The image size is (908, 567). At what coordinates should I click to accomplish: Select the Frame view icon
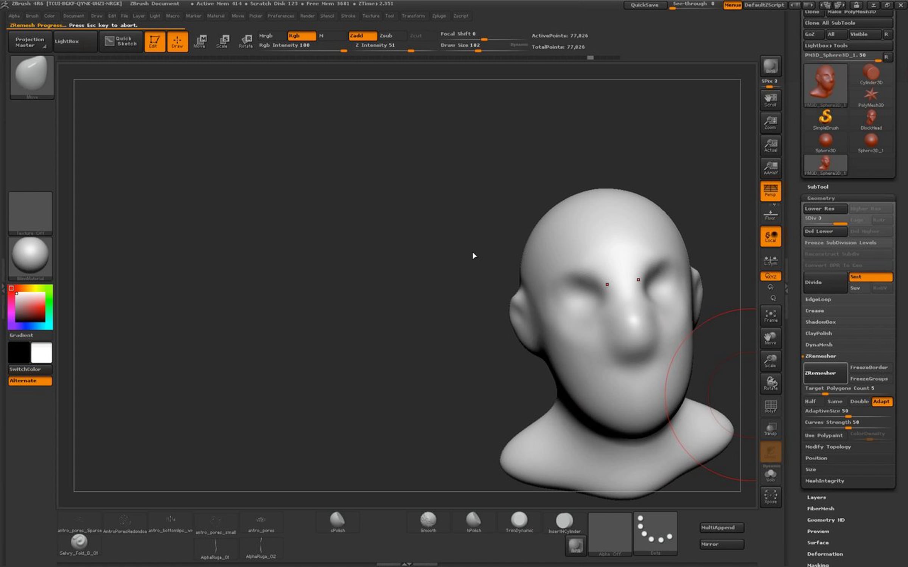770,316
